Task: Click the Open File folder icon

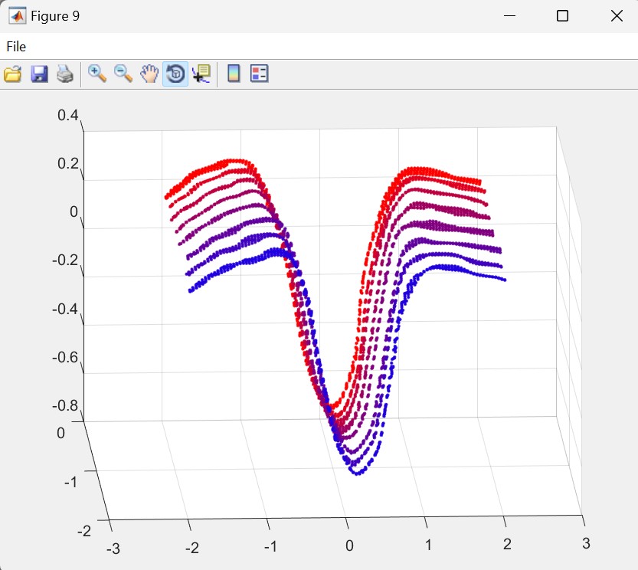Action: tap(12, 74)
